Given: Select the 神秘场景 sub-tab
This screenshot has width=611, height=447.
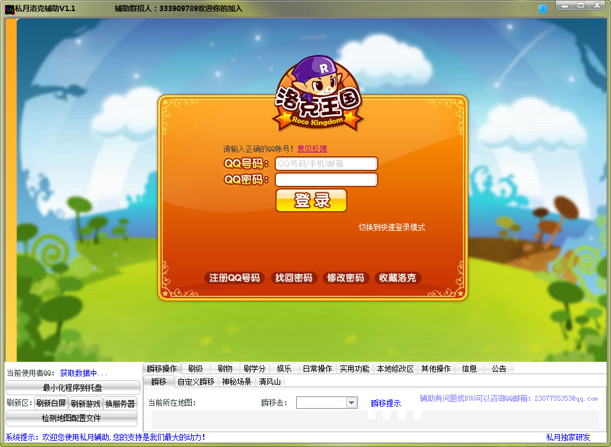Looking at the screenshot, I should (x=236, y=382).
